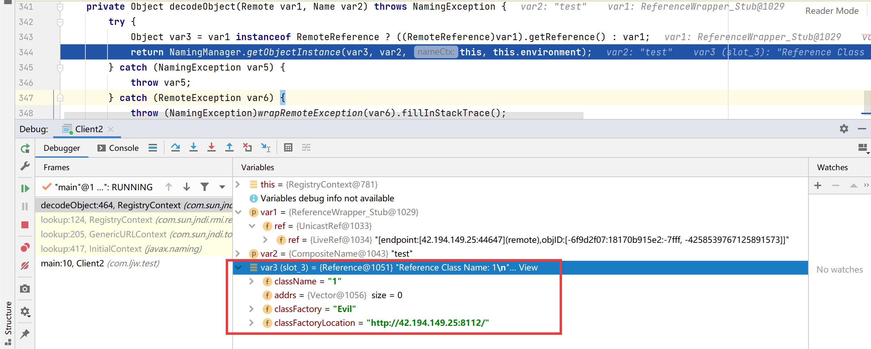
Task: Select previous frame with up arrow
Action: point(169,187)
